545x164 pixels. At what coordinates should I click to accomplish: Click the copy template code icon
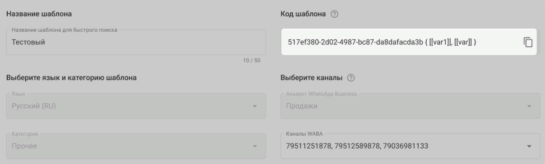click(528, 42)
